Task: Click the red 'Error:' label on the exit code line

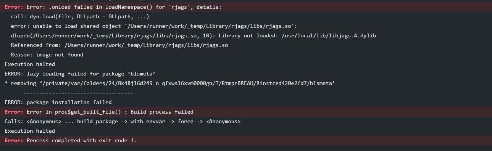Action: tap(14, 141)
